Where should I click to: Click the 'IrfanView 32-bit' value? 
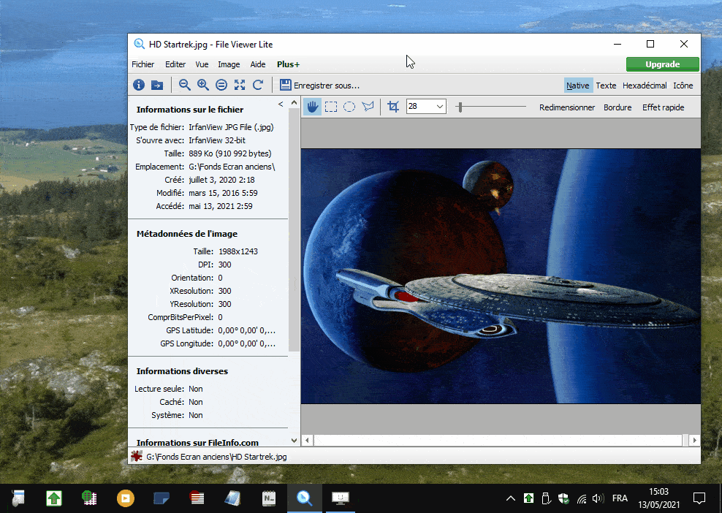tap(217, 140)
